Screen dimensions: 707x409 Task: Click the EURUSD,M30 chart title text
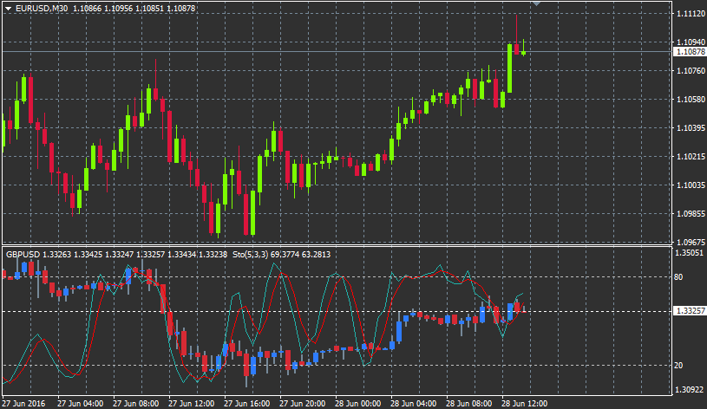click(43, 8)
